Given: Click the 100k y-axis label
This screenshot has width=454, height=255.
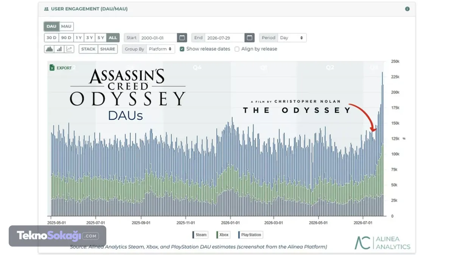Looking at the screenshot, I should (395, 154).
